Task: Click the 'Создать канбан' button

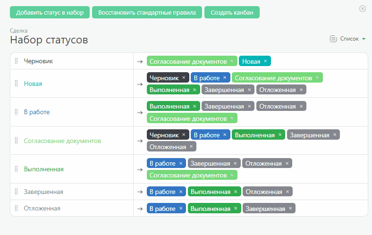Action: pos(232,12)
